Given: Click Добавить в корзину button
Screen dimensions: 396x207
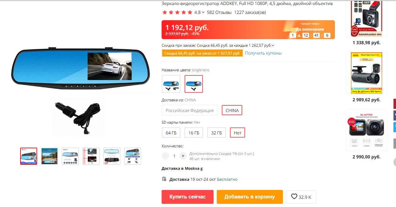Looking at the screenshot, I should [x=250, y=197].
